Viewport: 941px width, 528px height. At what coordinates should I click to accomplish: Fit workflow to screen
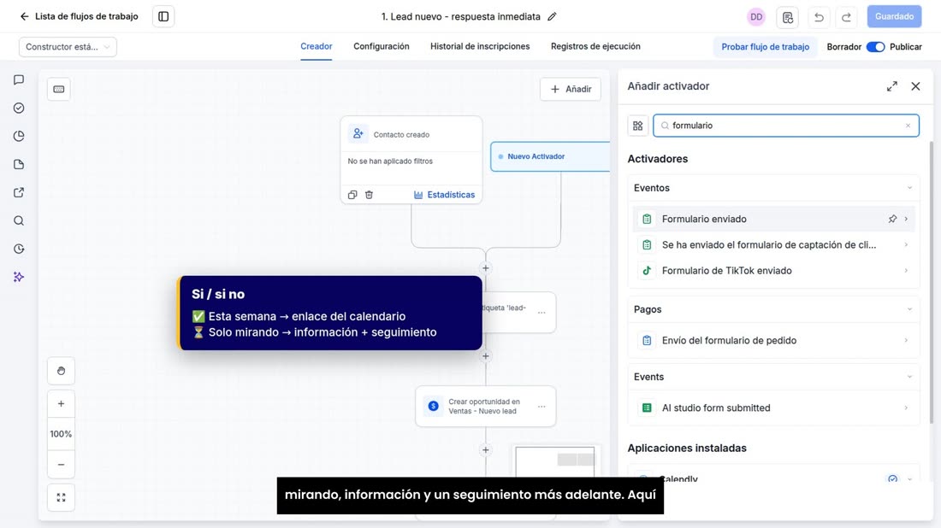[62, 497]
